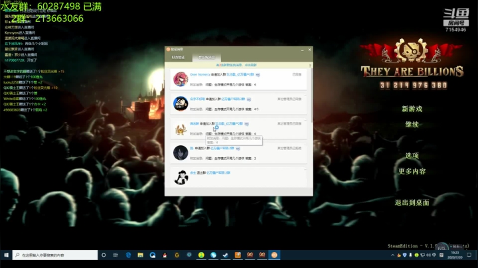Open the QQ penguin taskbar icon
This screenshot has height=268, width=478.
165,255
